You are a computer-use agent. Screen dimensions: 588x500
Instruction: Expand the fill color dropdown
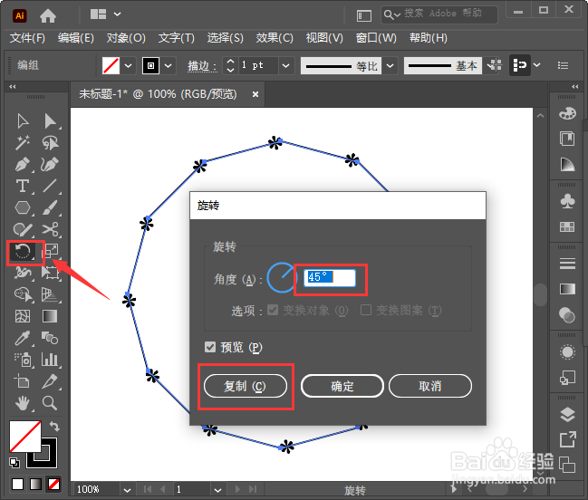click(129, 65)
